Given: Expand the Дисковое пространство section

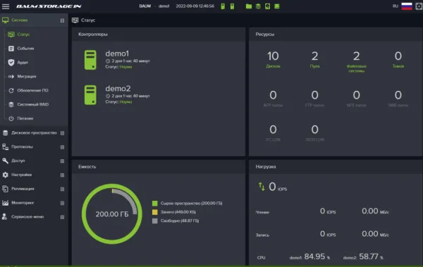Looking at the screenshot, I should (x=62, y=133).
